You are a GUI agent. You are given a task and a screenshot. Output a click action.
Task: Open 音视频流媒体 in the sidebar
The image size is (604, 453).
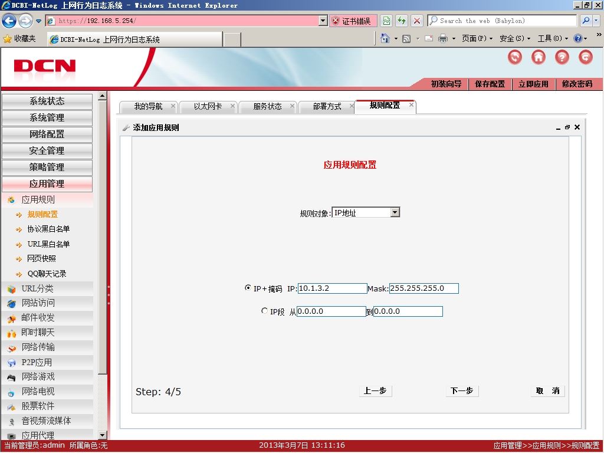[x=47, y=421]
